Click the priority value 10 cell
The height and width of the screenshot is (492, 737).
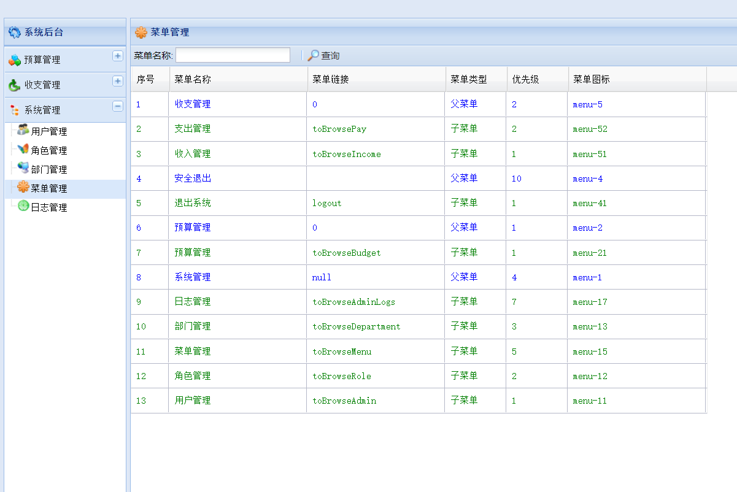[537, 178]
